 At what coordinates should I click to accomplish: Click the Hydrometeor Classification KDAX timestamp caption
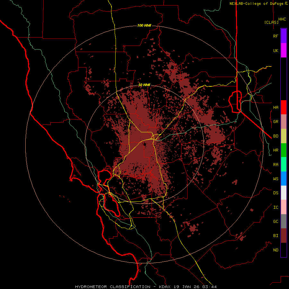click(x=146, y=287)
